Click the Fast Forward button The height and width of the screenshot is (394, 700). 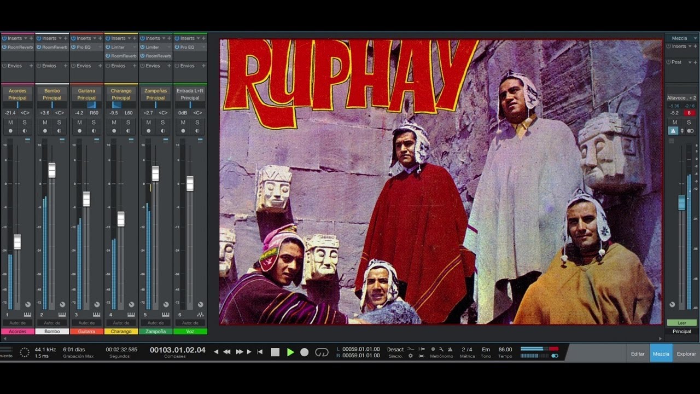(x=239, y=352)
